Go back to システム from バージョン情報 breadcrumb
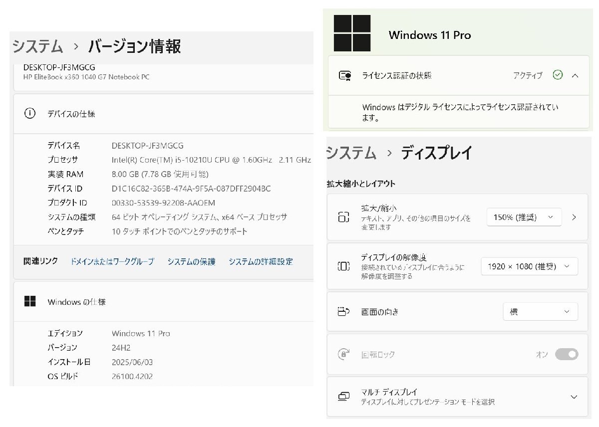The height and width of the screenshot is (427, 599). [37, 46]
